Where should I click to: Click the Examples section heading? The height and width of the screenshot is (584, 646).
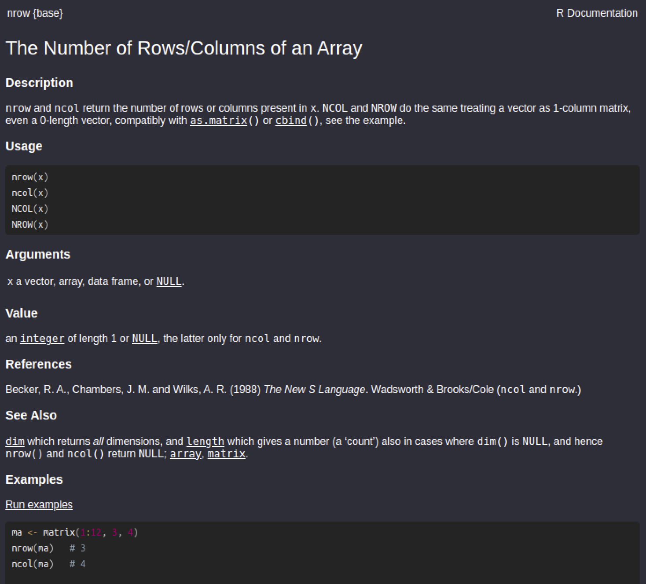coord(34,479)
